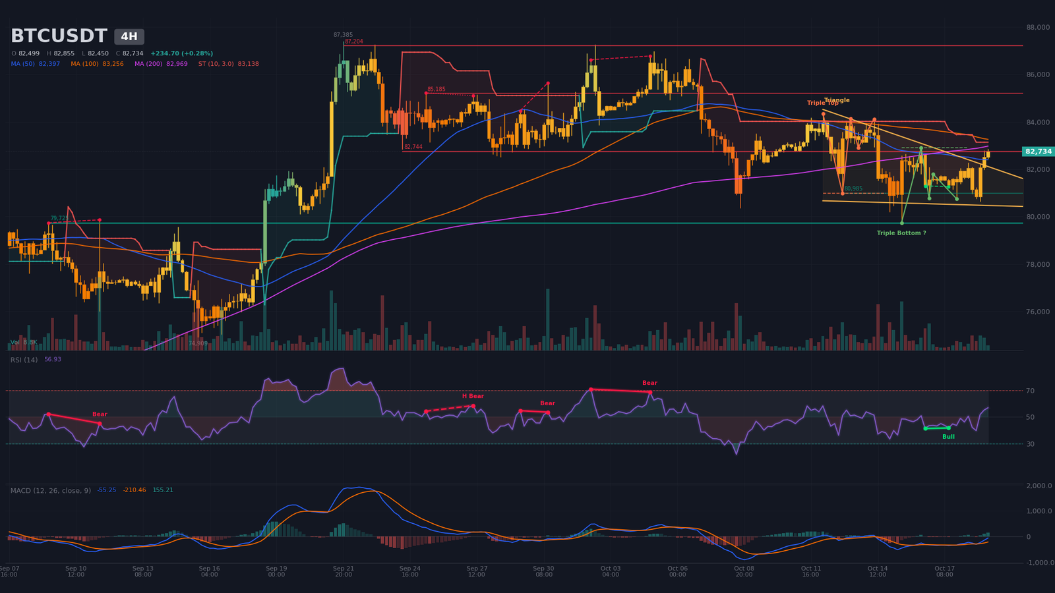
Task: Click the 76,000 price axis label
Action: tap(1038, 312)
